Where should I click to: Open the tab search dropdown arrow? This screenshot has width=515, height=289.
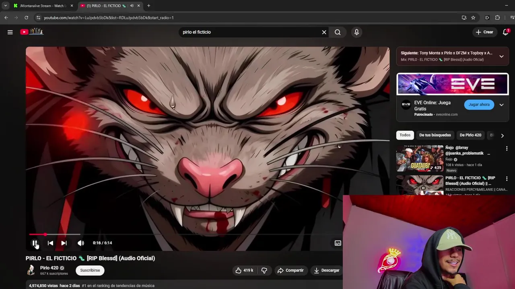5,6
